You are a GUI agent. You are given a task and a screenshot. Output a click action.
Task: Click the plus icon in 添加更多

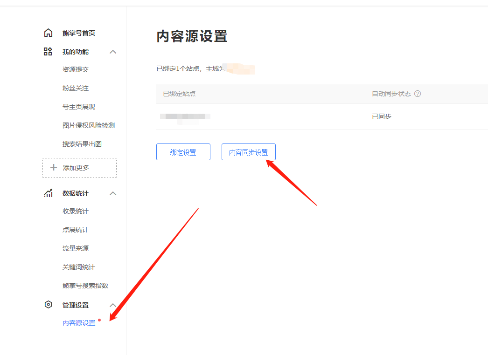(54, 168)
